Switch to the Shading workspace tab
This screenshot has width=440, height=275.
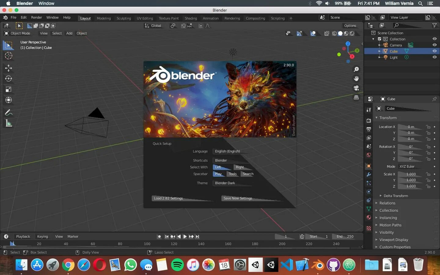[191, 18]
